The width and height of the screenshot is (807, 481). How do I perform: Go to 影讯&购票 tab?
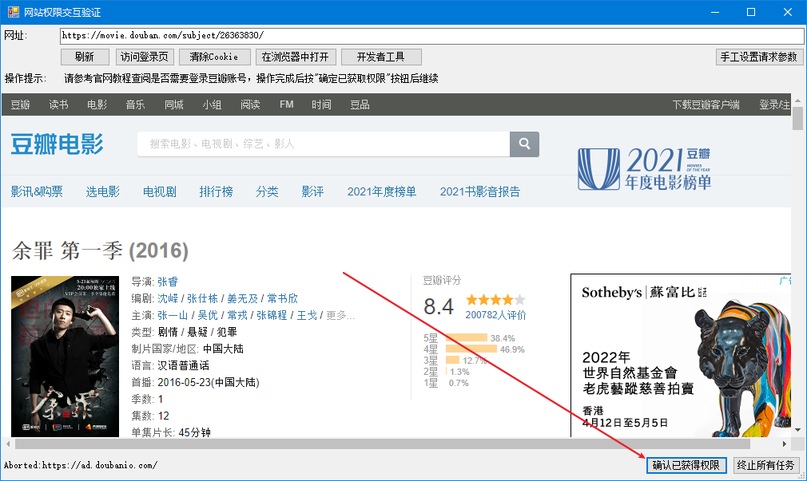[37, 191]
